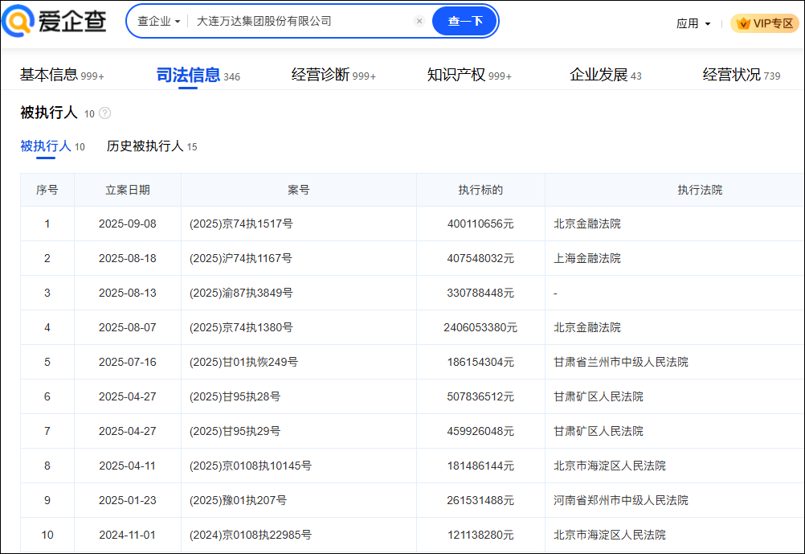The height and width of the screenshot is (554, 805).
Task: Click 河南省郑州市中级人民法院 court cell
Action: (621, 501)
